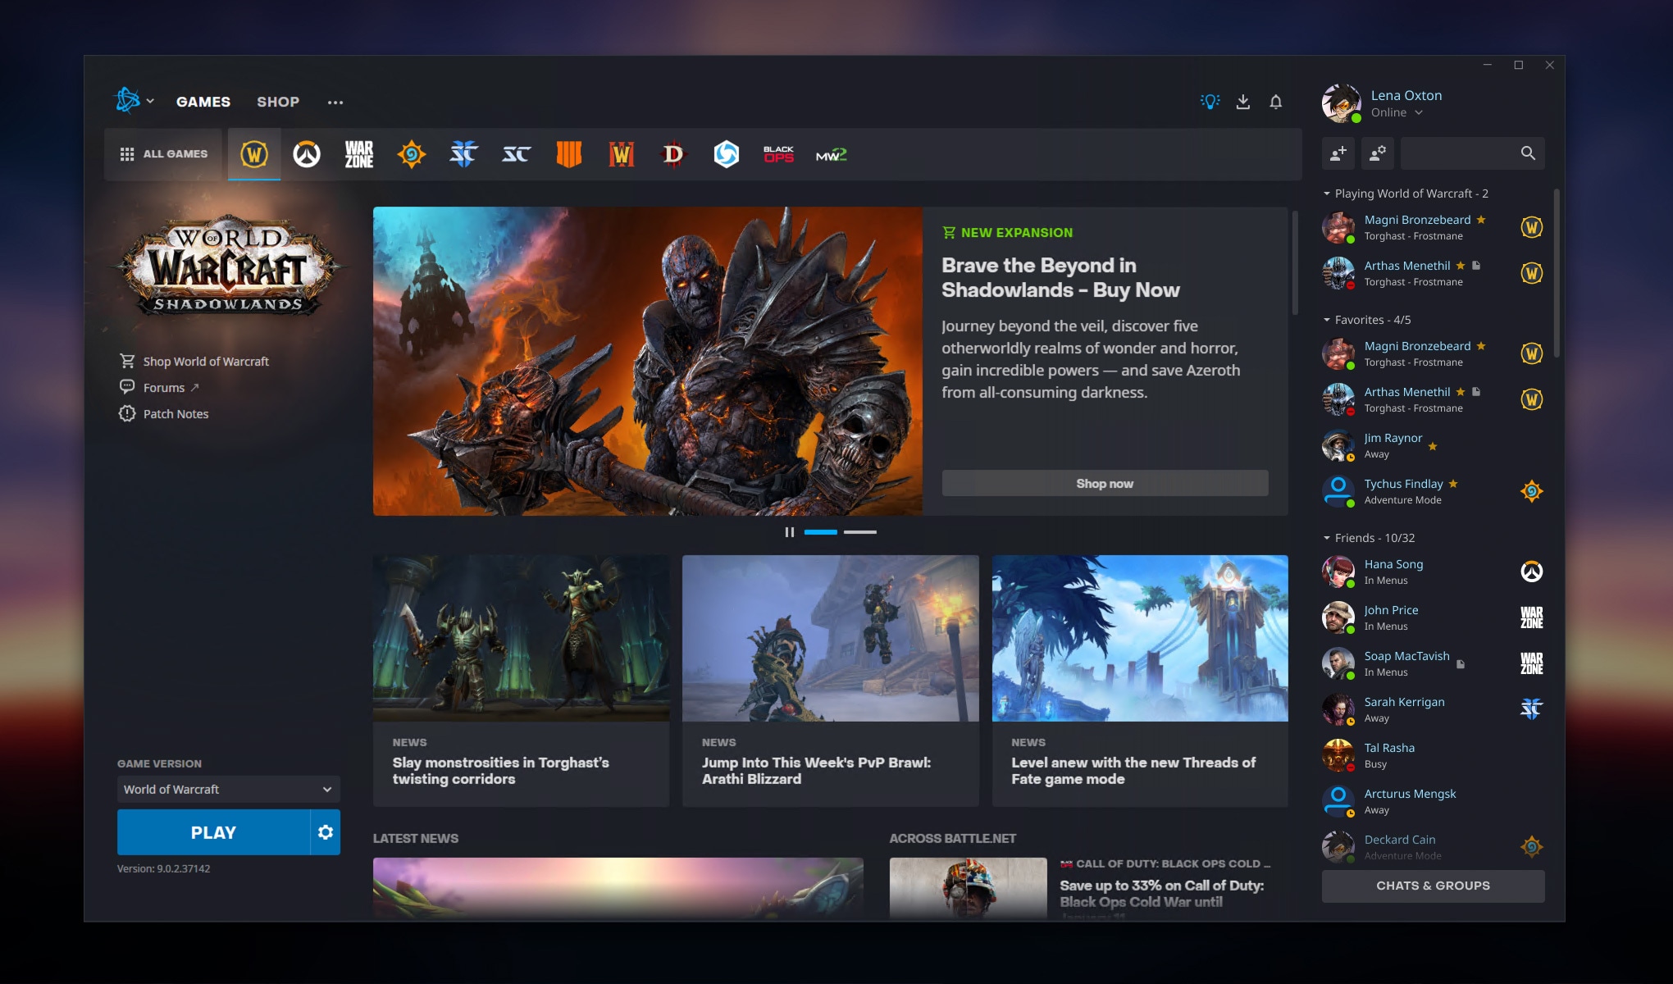Click the Diablo icon in the game bar

(x=672, y=153)
